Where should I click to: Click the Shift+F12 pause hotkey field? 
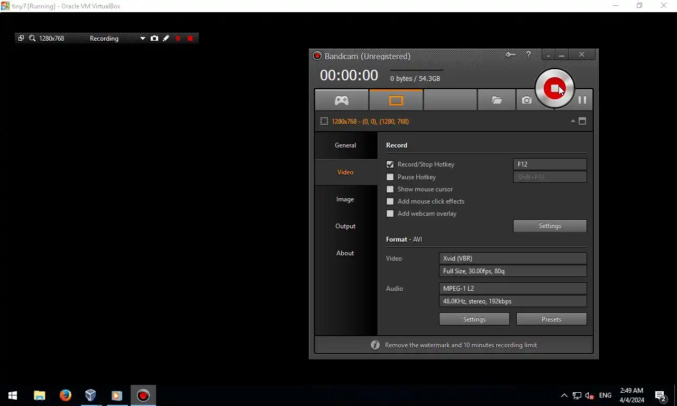(550, 177)
